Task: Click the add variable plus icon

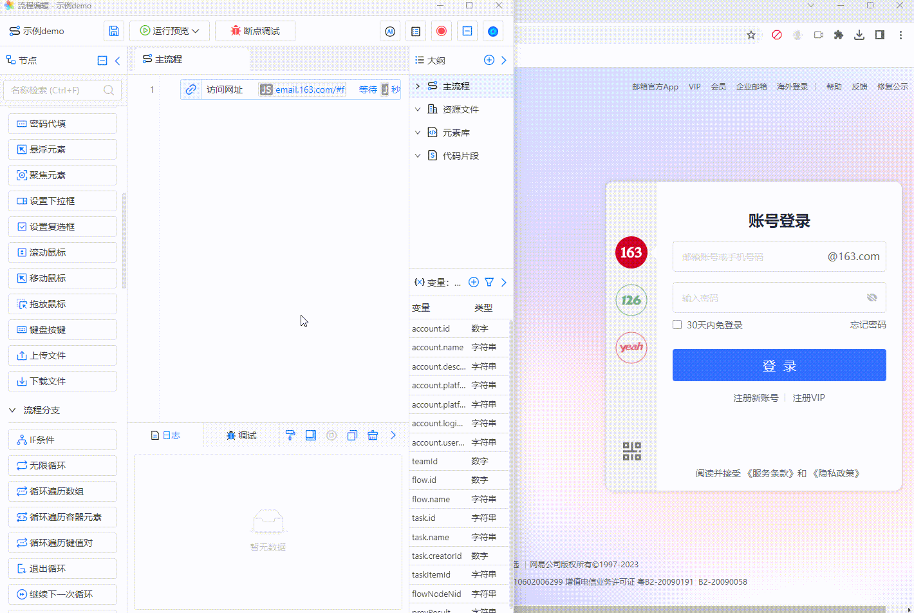Action: (474, 282)
